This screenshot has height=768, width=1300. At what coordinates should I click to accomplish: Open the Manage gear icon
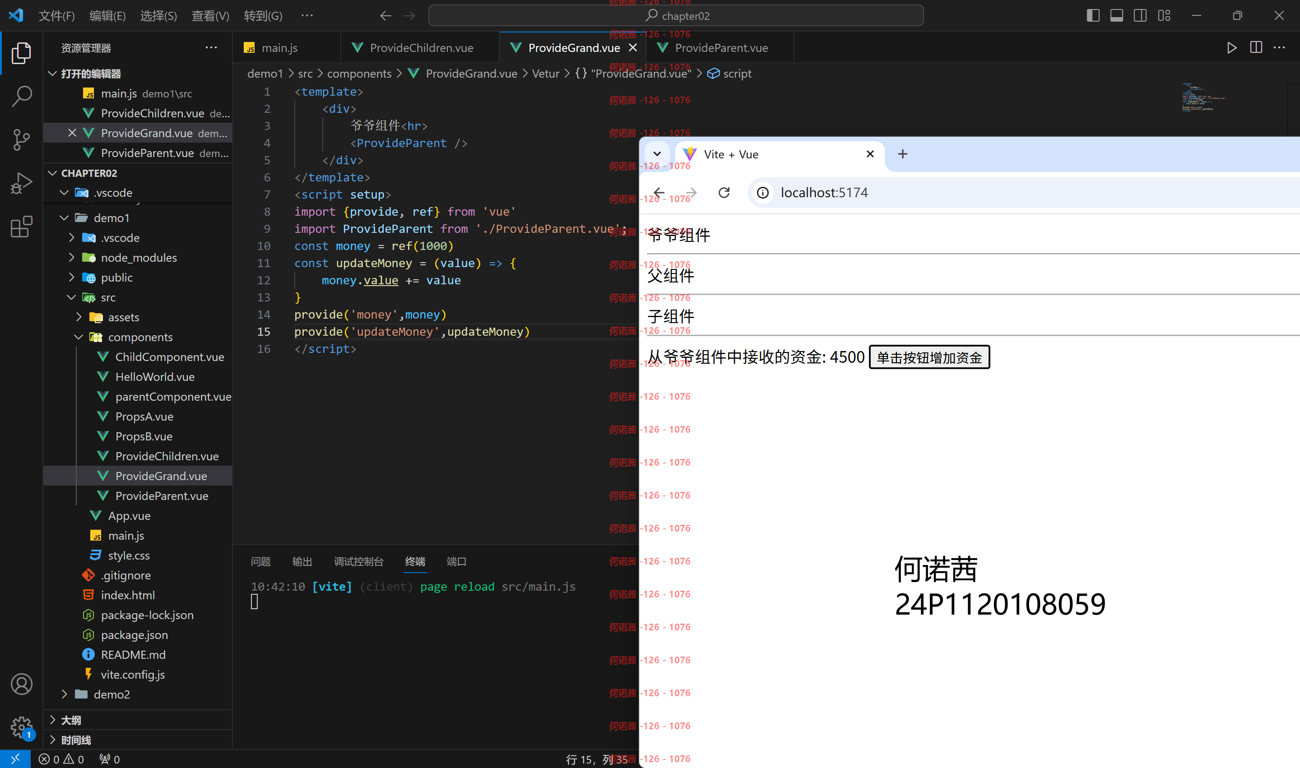click(21, 727)
